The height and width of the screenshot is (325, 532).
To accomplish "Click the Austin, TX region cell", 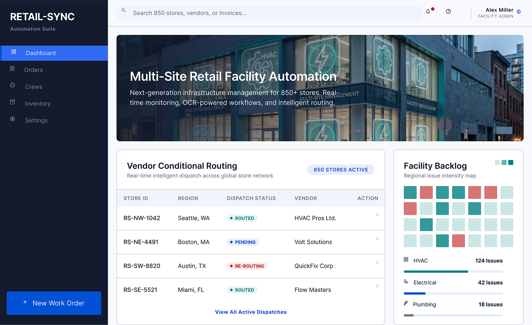I will pos(192,266).
